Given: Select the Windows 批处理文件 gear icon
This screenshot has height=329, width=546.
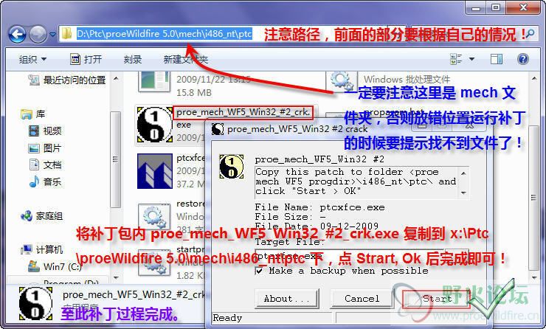Looking at the screenshot, I should pyautogui.click(x=342, y=81).
